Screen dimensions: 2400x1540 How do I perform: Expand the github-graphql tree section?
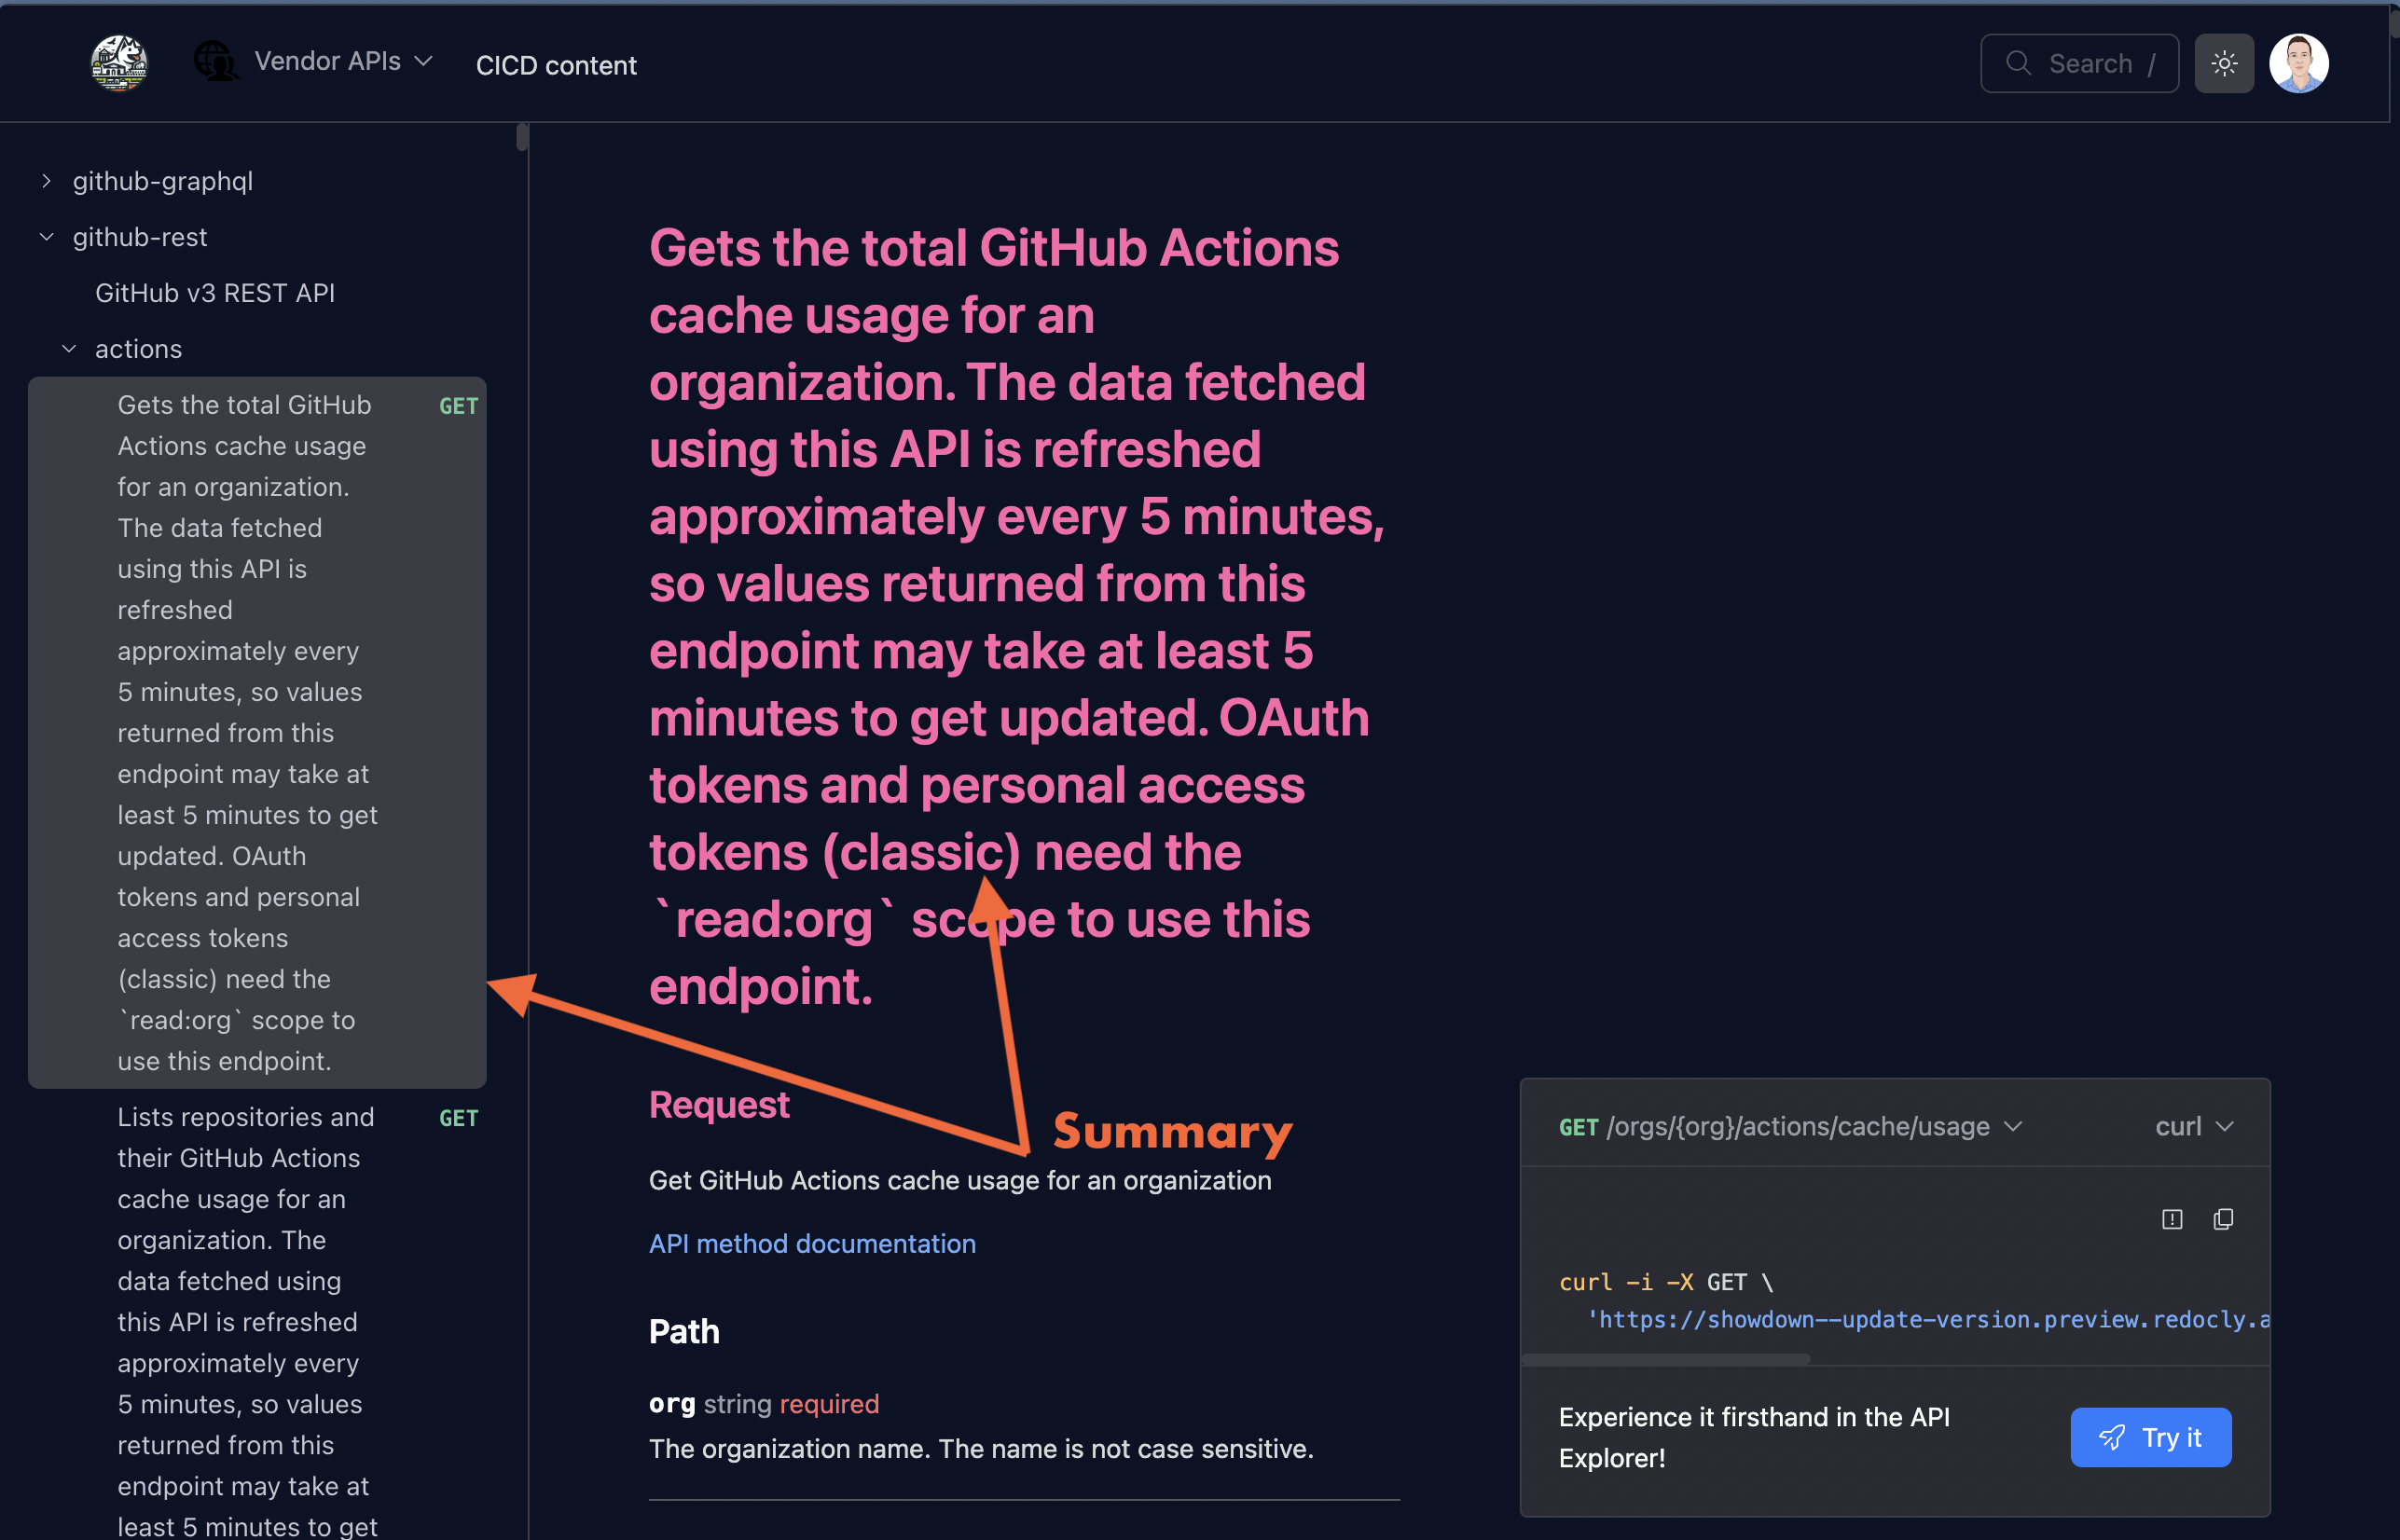46,181
